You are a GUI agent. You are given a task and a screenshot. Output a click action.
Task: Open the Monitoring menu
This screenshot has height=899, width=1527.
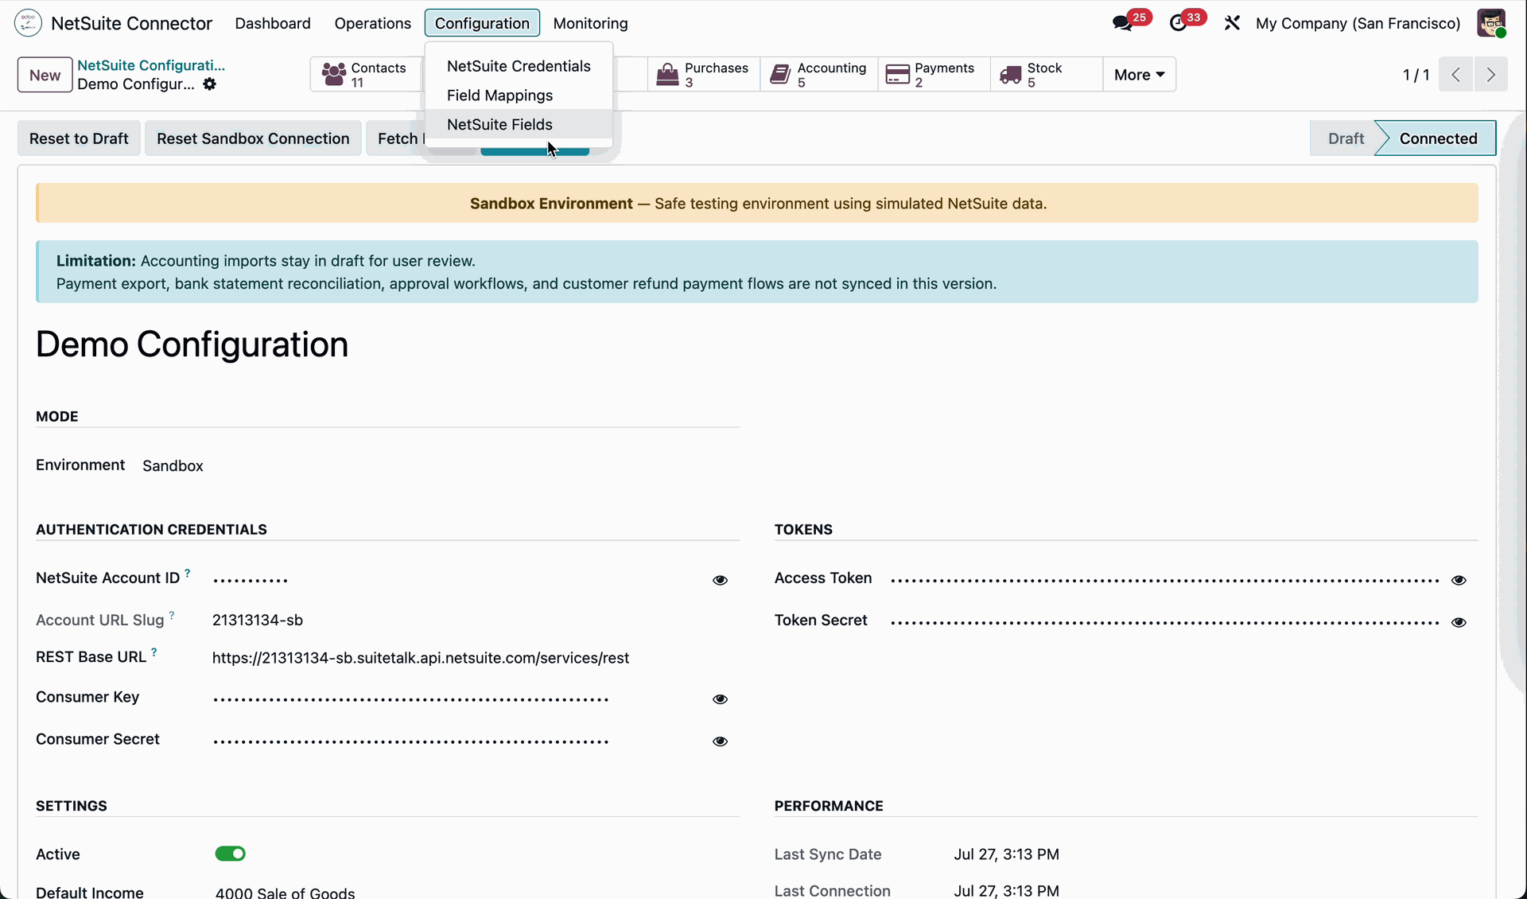coord(590,23)
